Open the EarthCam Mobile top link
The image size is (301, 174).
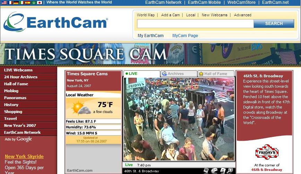tap(204, 2)
